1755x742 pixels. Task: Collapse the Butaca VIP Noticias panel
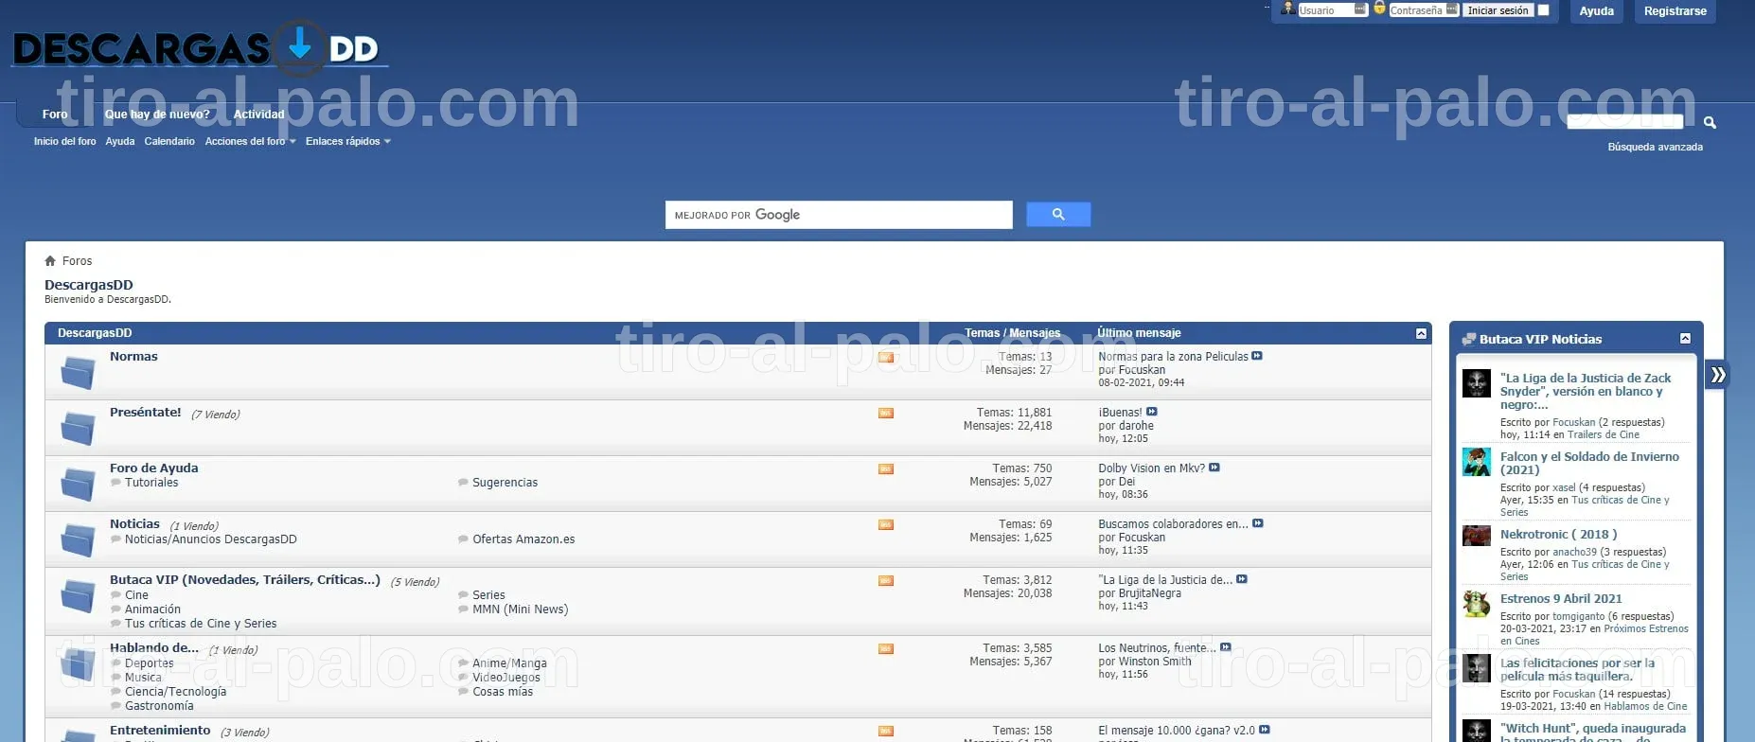(1685, 339)
